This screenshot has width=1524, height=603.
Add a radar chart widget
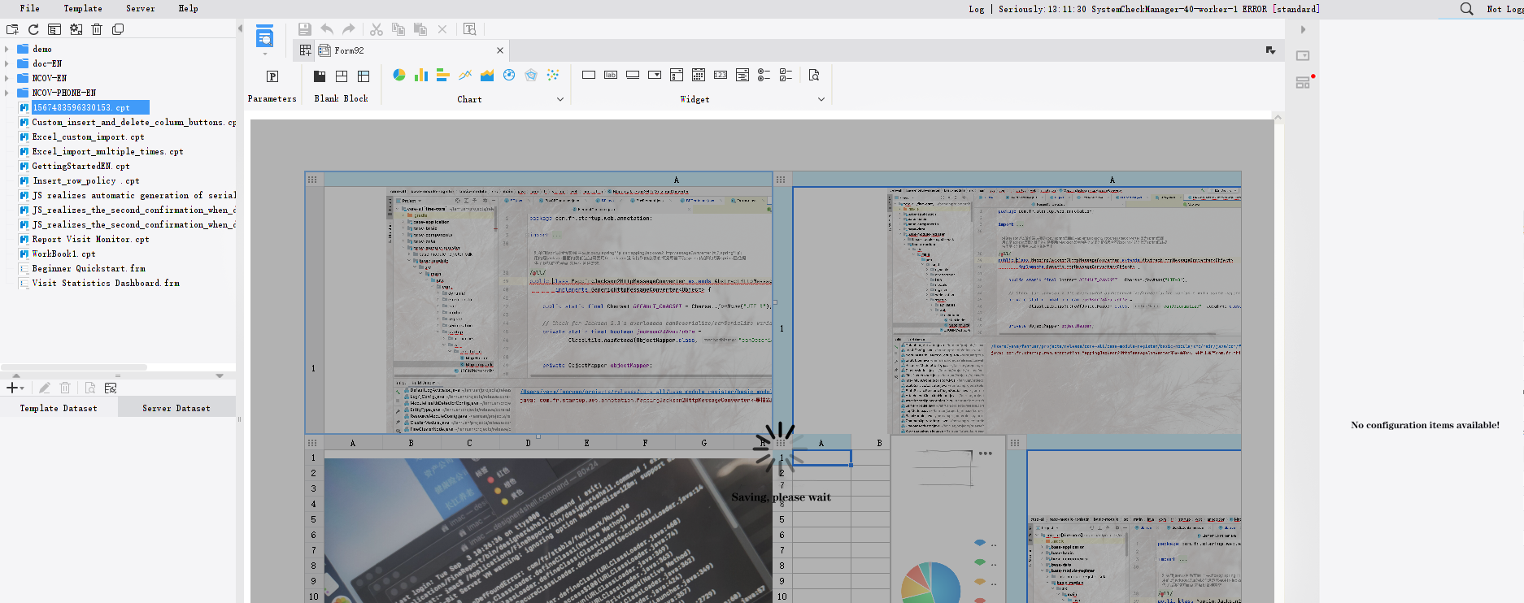pos(531,75)
